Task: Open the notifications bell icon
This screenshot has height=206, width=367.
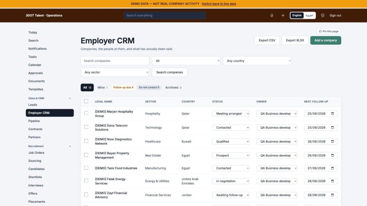Action: coord(272,15)
